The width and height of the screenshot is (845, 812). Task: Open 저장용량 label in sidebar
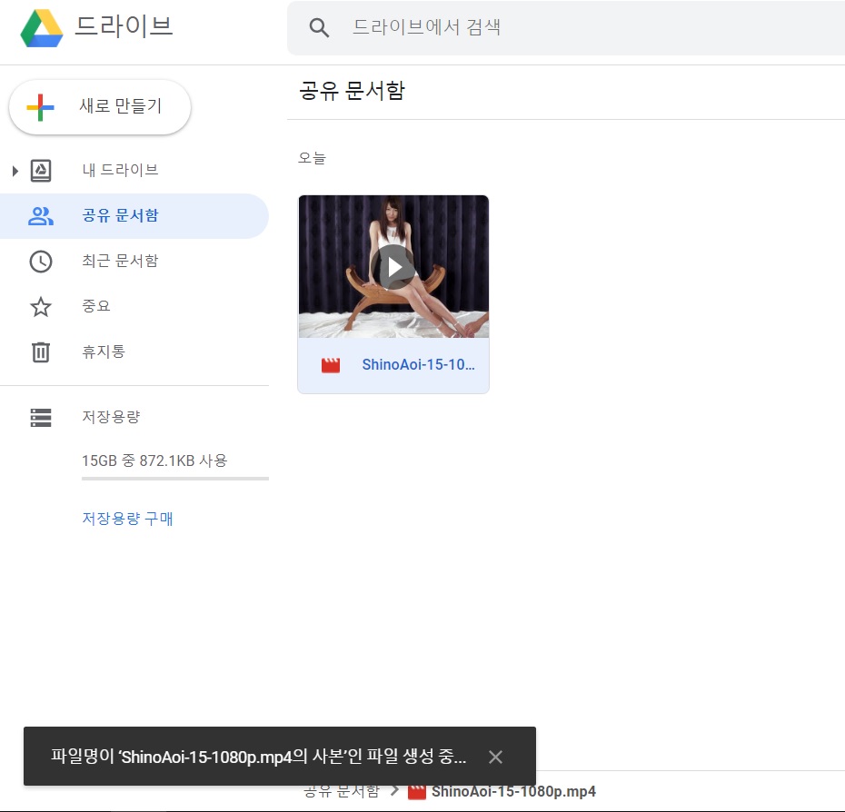[111, 417]
